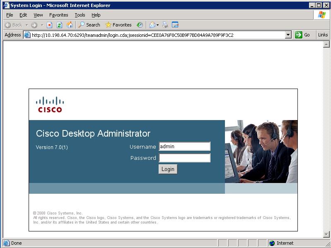Click the Cisco logo
The width and height of the screenshot is (331, 248).
point(50,104)
